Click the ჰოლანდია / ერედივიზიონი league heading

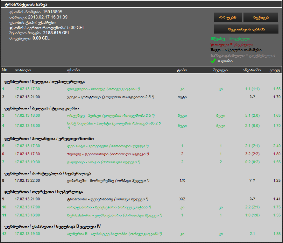click(x=49, y=138)
